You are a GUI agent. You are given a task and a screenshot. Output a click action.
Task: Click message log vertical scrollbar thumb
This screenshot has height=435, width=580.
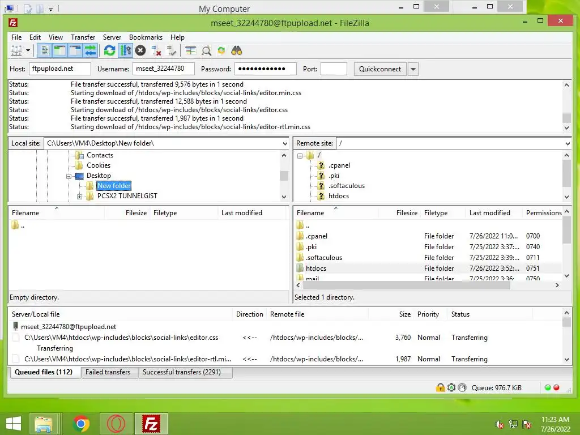tap(566, 118)
